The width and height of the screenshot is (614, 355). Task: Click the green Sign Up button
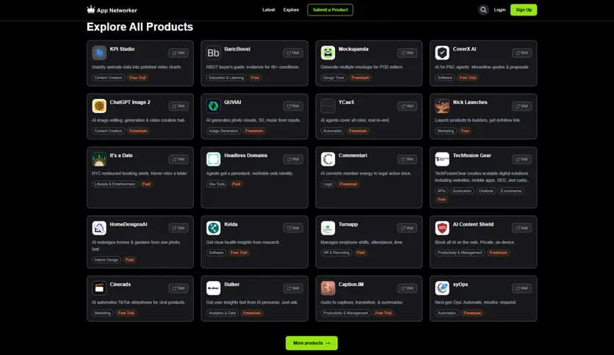(524, 10)
